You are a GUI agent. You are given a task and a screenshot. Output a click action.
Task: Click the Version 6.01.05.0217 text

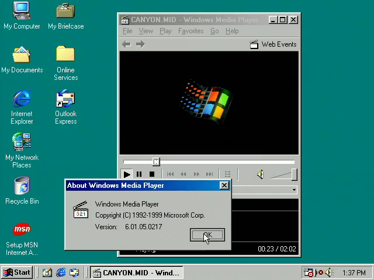(129, 227)
